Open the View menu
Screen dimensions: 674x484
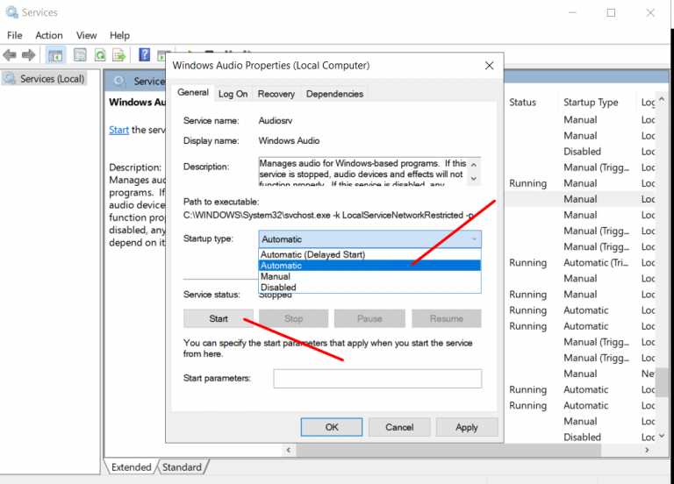tap(86, 35)
